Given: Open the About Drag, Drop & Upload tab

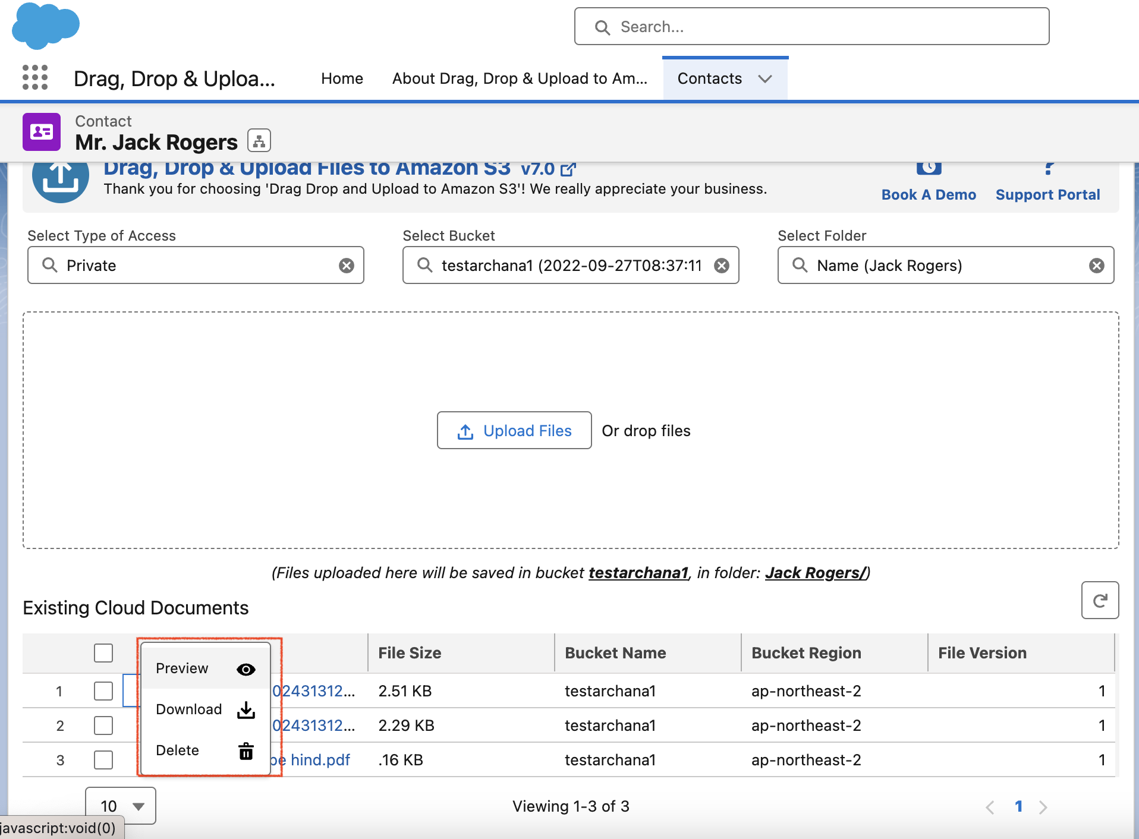Looking at the screenshot, I should pyautogui.click(x=520, y=78).
